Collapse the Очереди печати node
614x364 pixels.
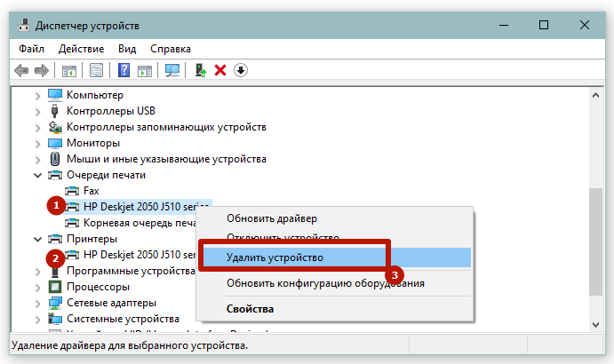pyautogui.click(x=38, y=176)
